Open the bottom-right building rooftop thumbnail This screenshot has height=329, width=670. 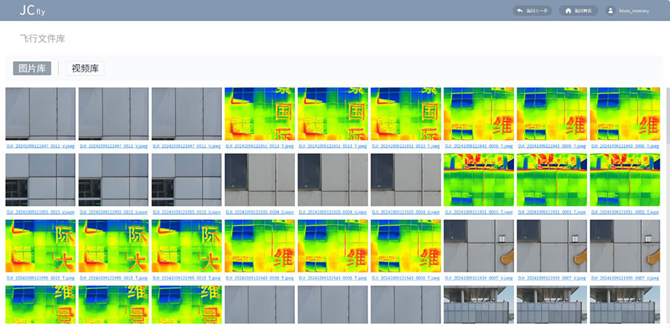(x=624, y=304)
